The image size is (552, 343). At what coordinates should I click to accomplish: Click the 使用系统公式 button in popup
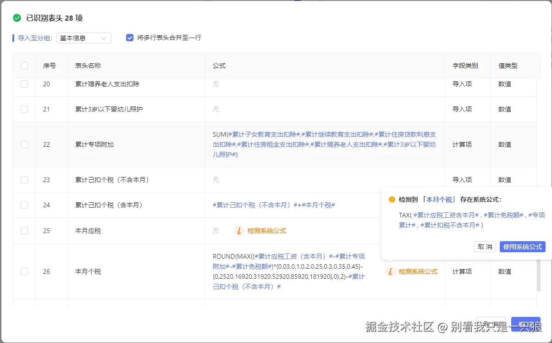[522, 246]
